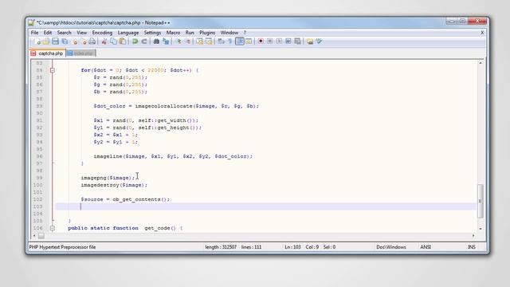Close the current document via toolbar icon
Viewport: 510px width, 287px height.
75,41
